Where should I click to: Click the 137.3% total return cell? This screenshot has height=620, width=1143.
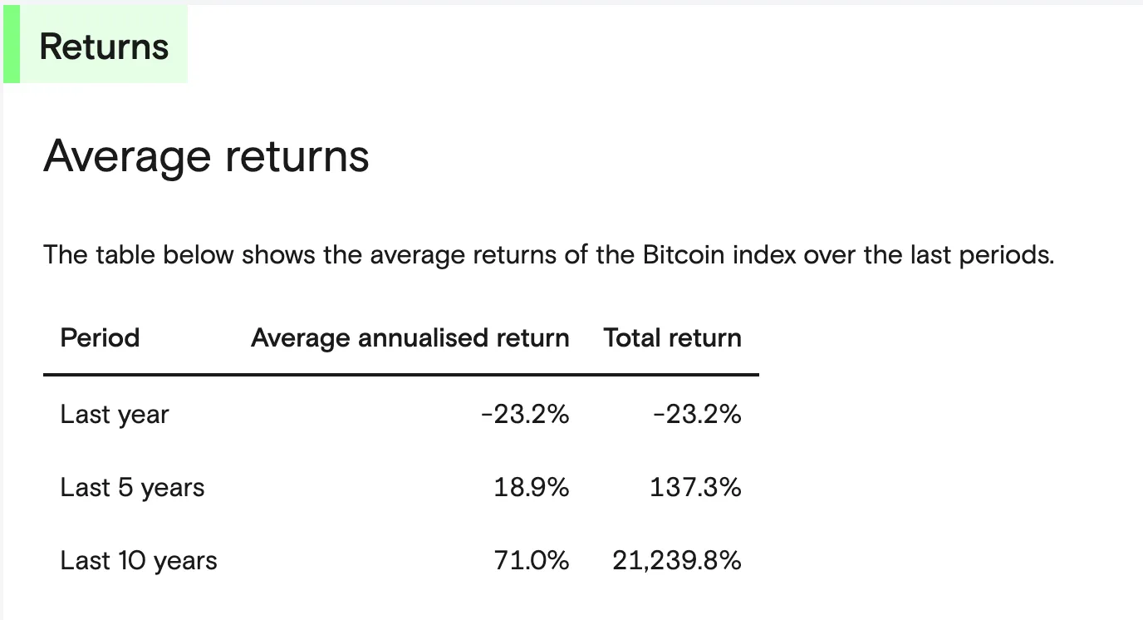(695, 487)
